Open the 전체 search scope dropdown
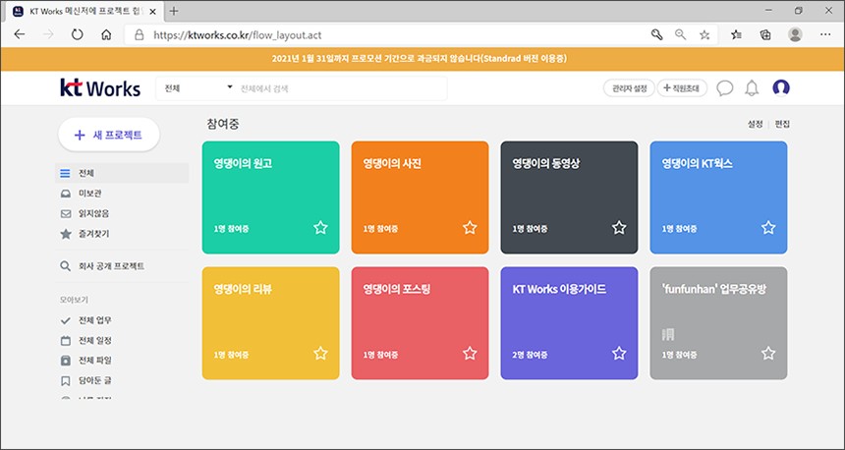 [197, 88]
